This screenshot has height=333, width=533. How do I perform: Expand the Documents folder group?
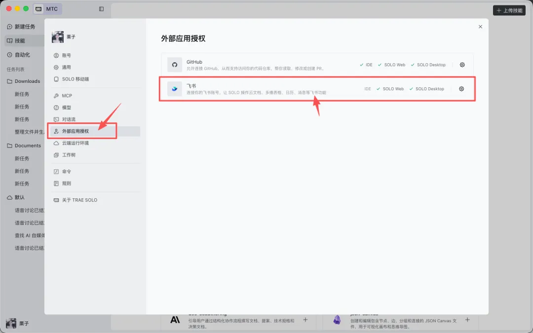(25, 146)
